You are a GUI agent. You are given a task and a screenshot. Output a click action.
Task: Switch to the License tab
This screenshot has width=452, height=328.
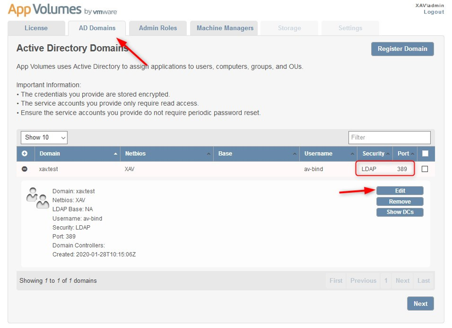pyautogui.click(x=36, y=28)
